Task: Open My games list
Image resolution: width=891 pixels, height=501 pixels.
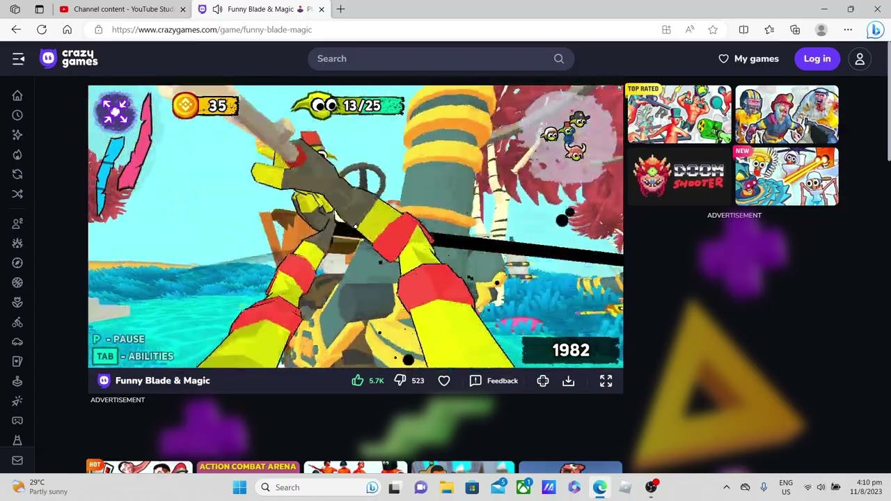Action: (748, 59)
